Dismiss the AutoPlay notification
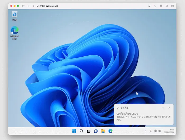The height and width of the screenshot is (140, 185). pyautogui.click(x=169, y=108)
